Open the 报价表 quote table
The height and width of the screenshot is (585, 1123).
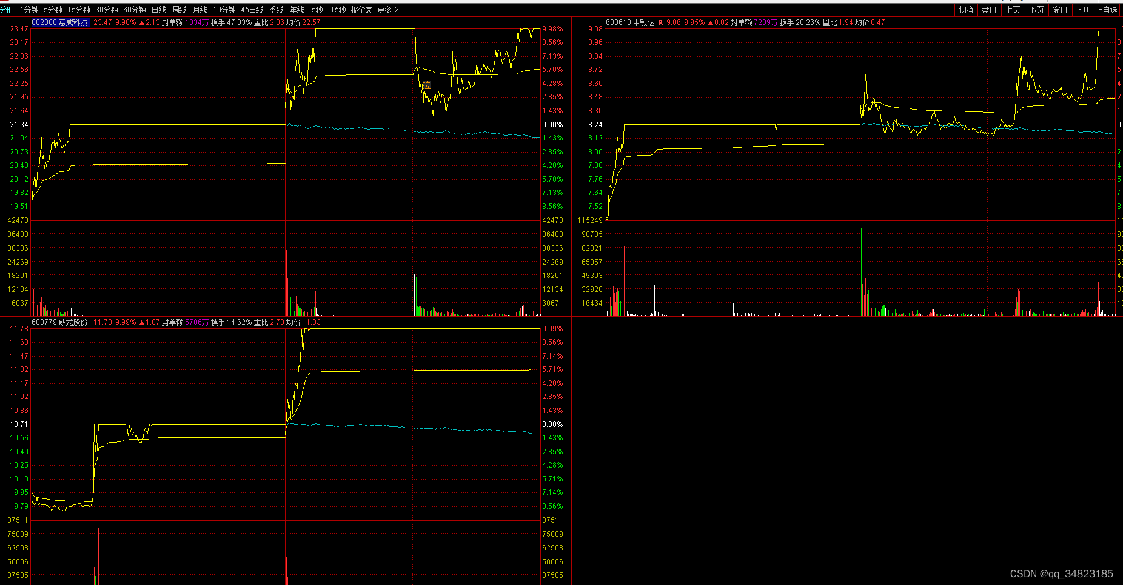coord(361,10)
